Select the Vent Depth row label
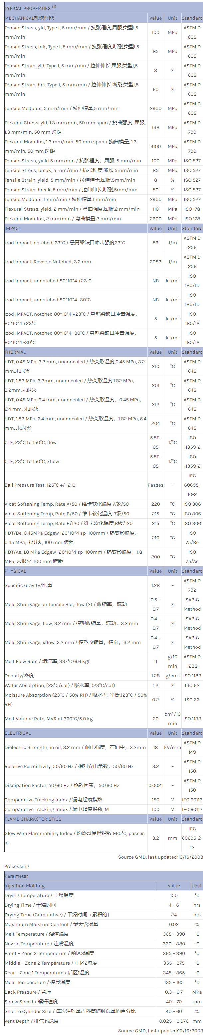 point(32,1021)
